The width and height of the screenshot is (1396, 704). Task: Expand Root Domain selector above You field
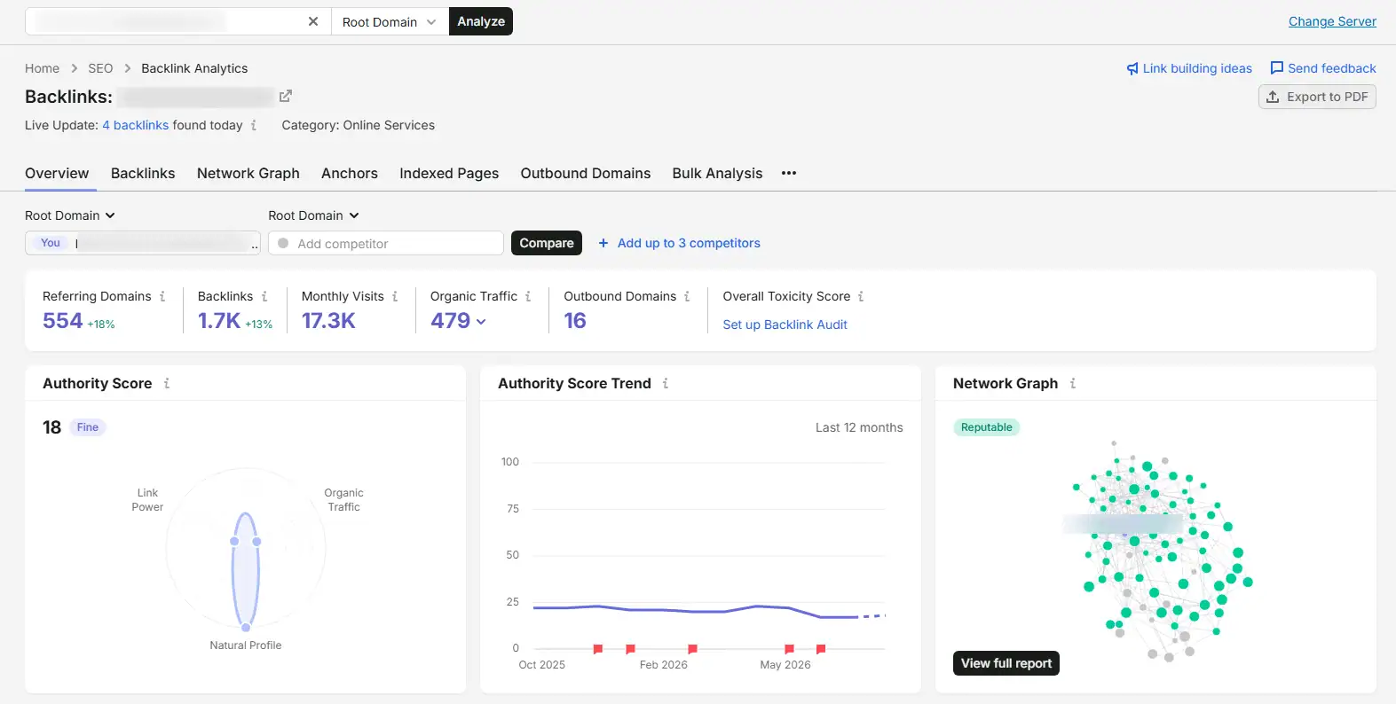(x=70, y=215)
